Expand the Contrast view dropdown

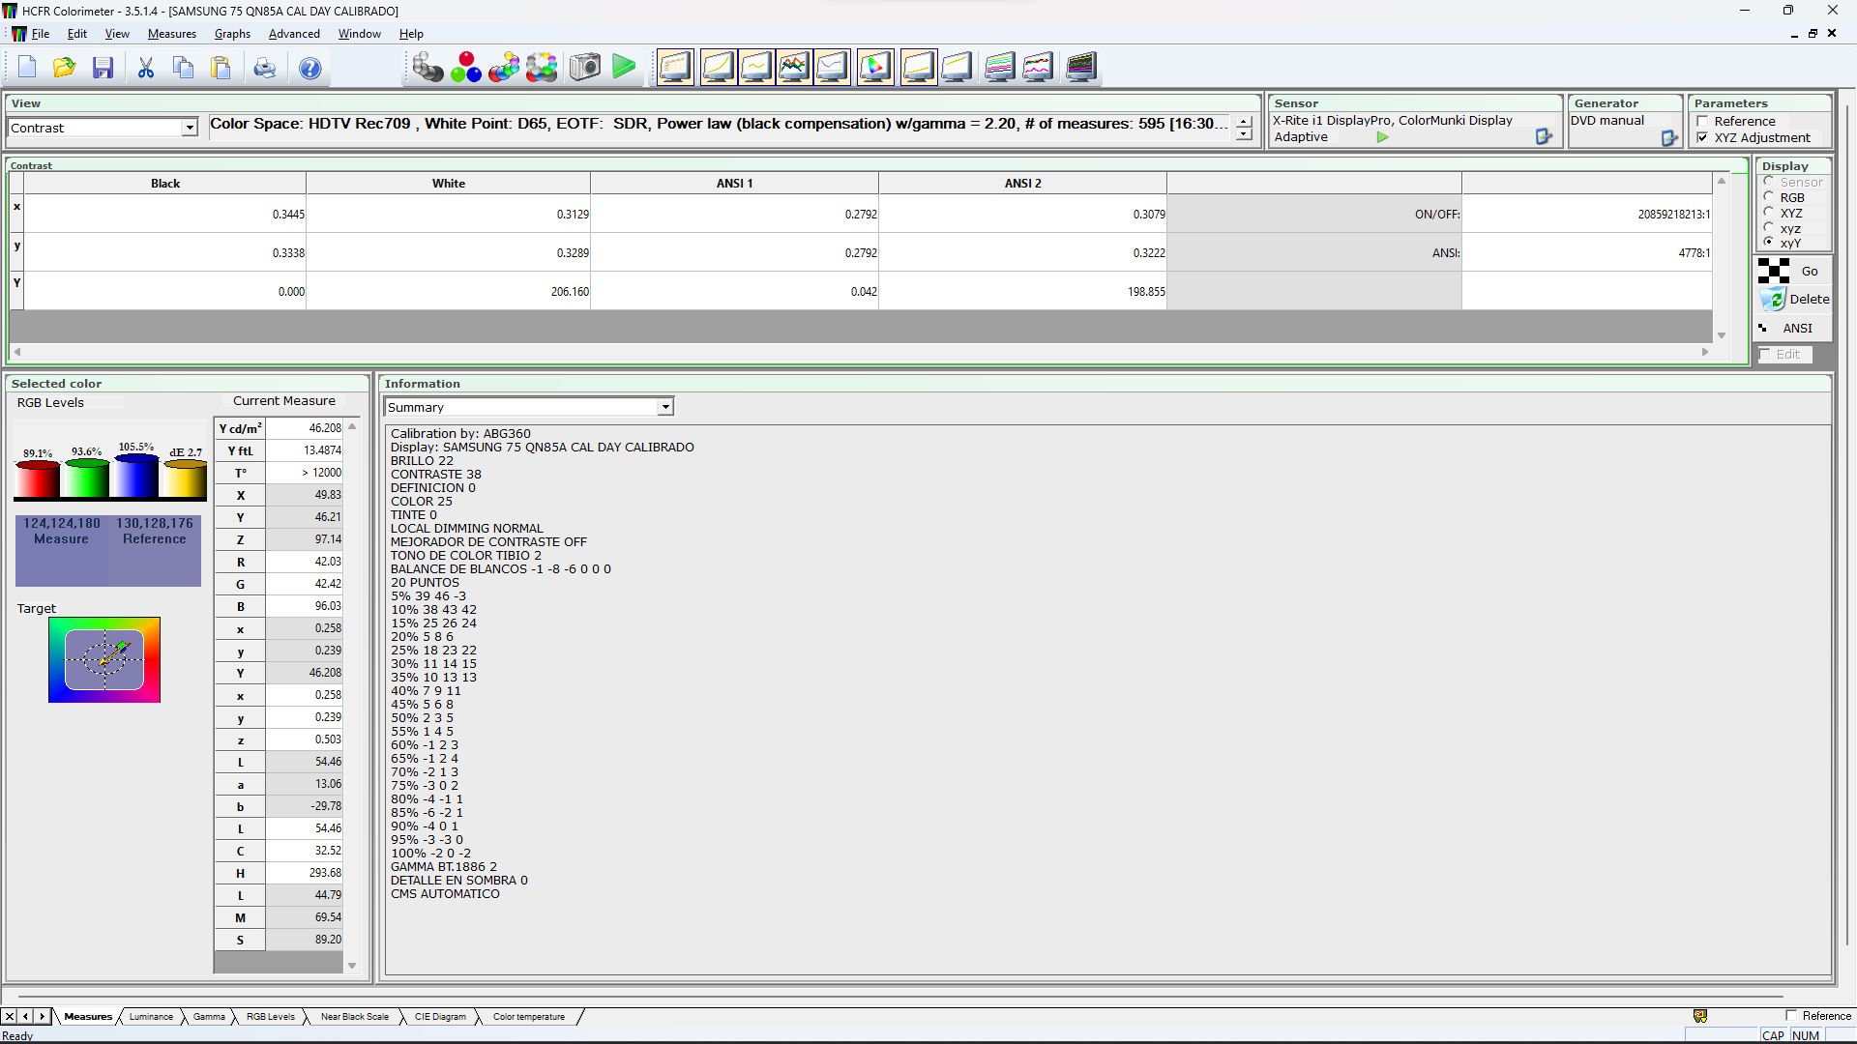190,128
